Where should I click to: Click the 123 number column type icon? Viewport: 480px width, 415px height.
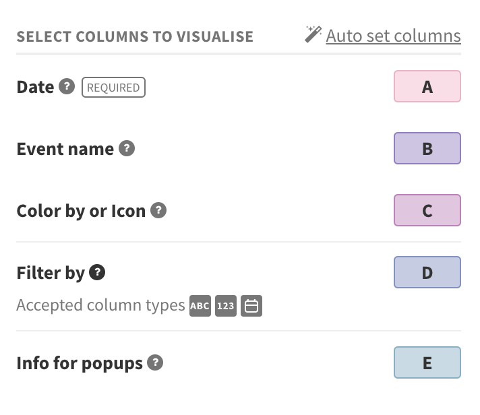(x=226, y=307)
